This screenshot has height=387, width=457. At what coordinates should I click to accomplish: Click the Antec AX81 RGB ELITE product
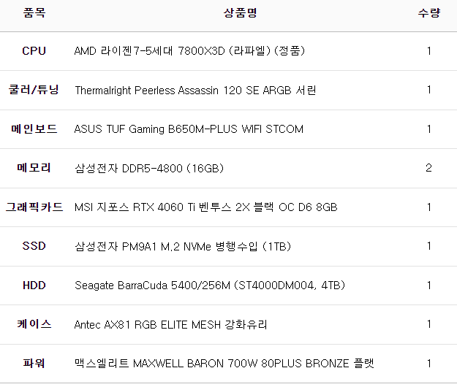[170, 324]
